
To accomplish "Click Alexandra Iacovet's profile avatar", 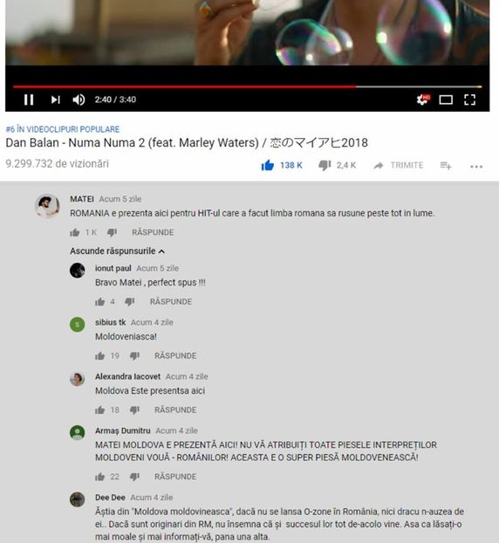I will point(77,379).
